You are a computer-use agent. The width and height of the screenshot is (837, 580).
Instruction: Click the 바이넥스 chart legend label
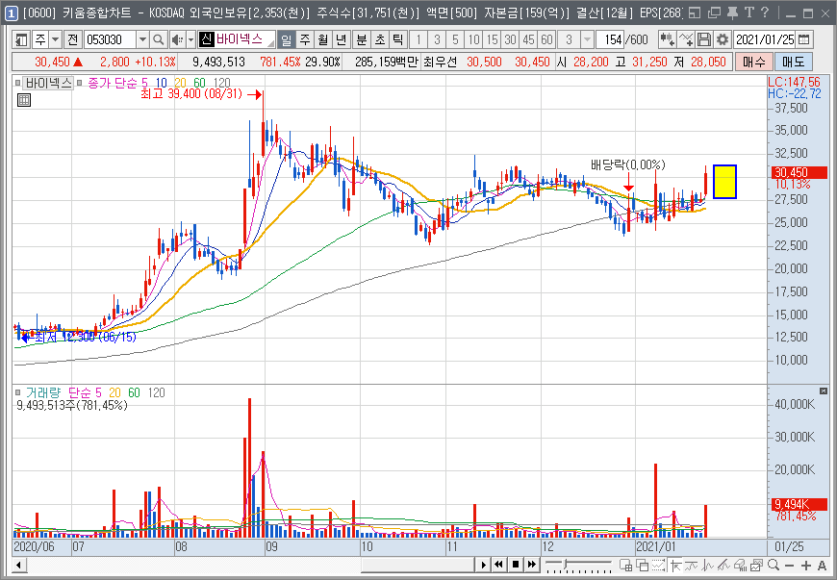coord(48,83)
